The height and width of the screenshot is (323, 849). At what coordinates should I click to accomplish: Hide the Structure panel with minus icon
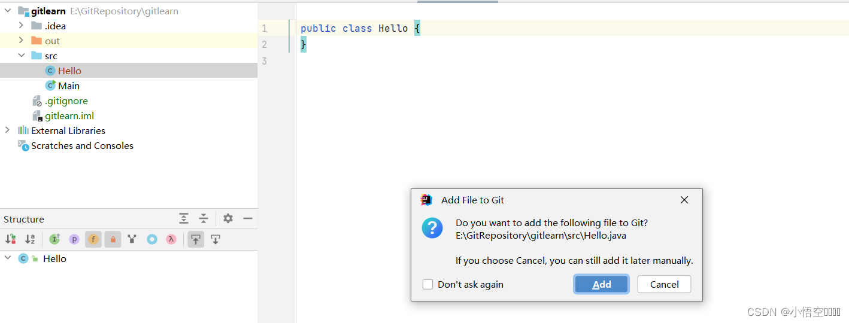pyautogui.click(x=248, y=219)
